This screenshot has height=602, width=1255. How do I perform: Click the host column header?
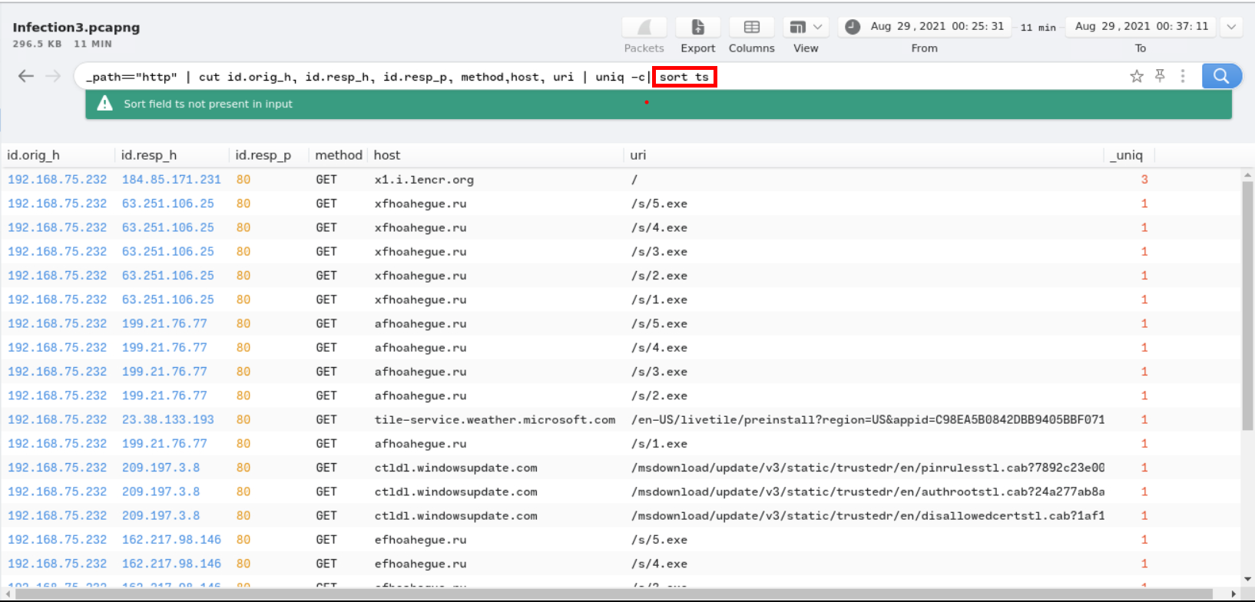[x=387, y=155]
